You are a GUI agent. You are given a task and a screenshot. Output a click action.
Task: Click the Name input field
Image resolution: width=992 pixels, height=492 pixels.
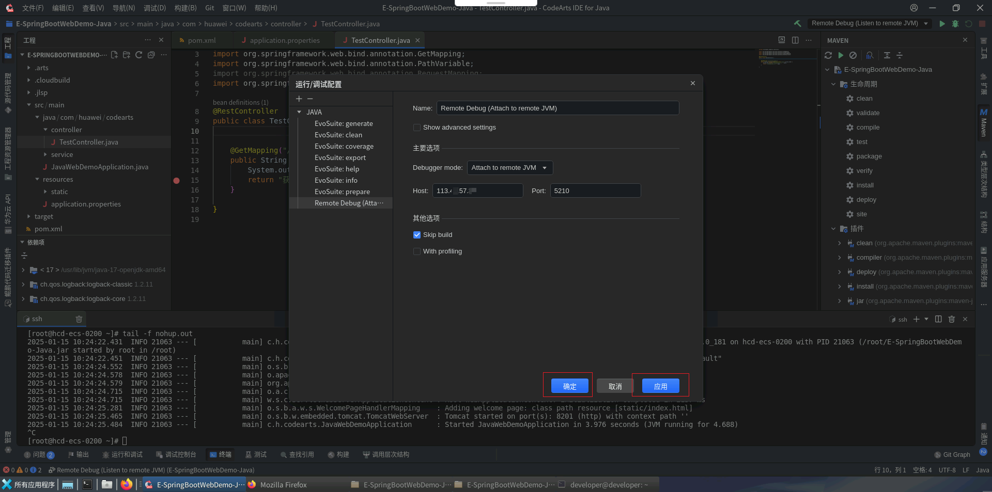[x=557, y=108]
